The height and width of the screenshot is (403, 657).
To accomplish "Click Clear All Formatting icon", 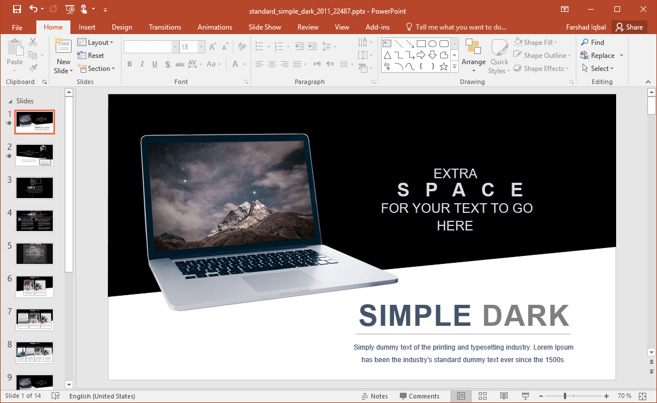I will [242, 47].
